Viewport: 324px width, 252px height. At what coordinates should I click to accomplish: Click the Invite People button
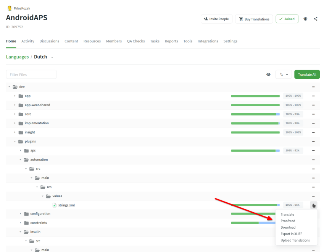click(216, 19)
